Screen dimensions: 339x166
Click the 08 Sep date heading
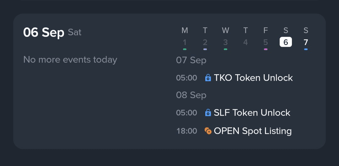tap(191, 95)
